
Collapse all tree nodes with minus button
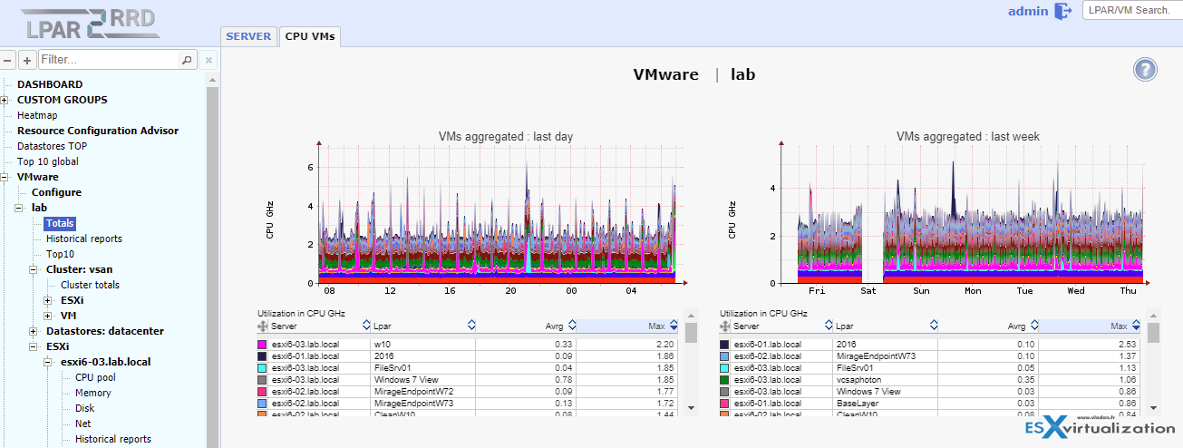click(x=7, y=60)
